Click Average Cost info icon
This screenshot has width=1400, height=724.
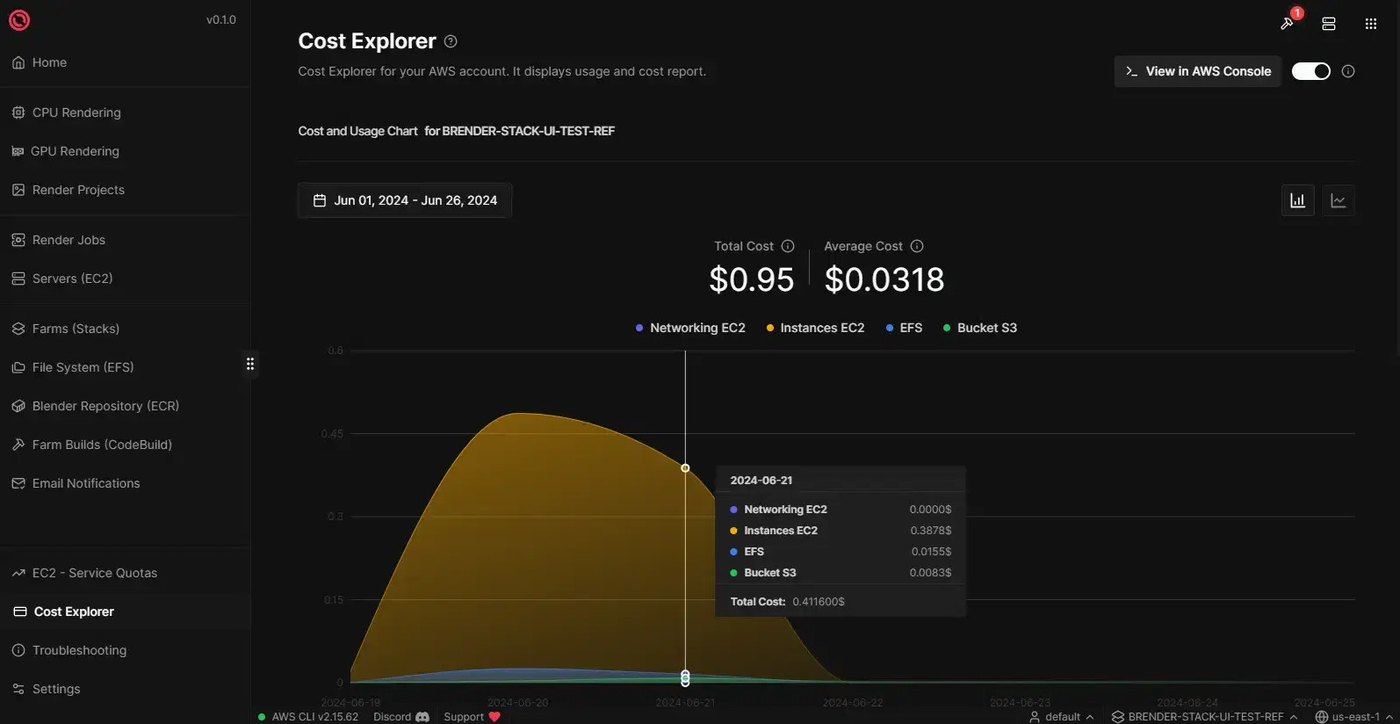[x=917, y=246]
